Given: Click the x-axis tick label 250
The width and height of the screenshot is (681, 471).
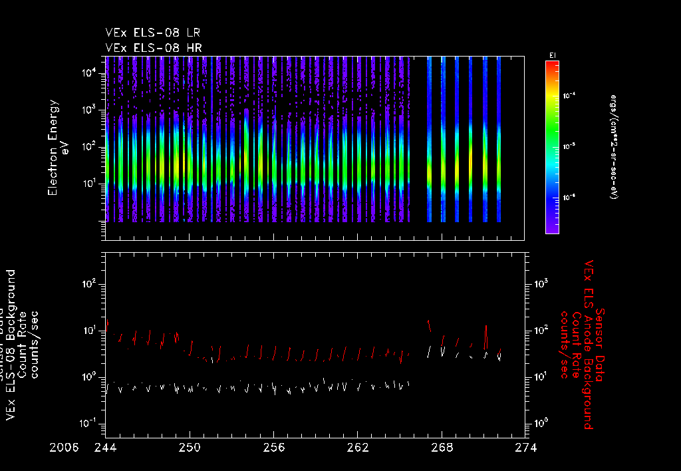Looking at the screenshot, I should [x=190, y=448].
